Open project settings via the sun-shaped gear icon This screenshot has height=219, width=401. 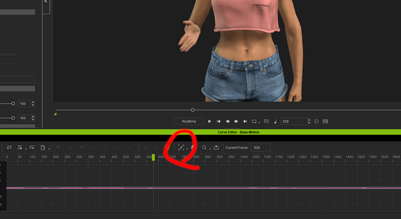point(316,121)
